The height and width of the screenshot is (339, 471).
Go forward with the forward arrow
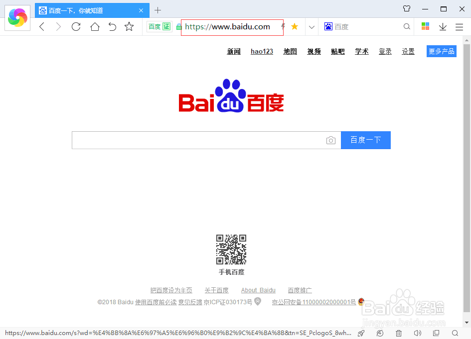tap(58, 27)
